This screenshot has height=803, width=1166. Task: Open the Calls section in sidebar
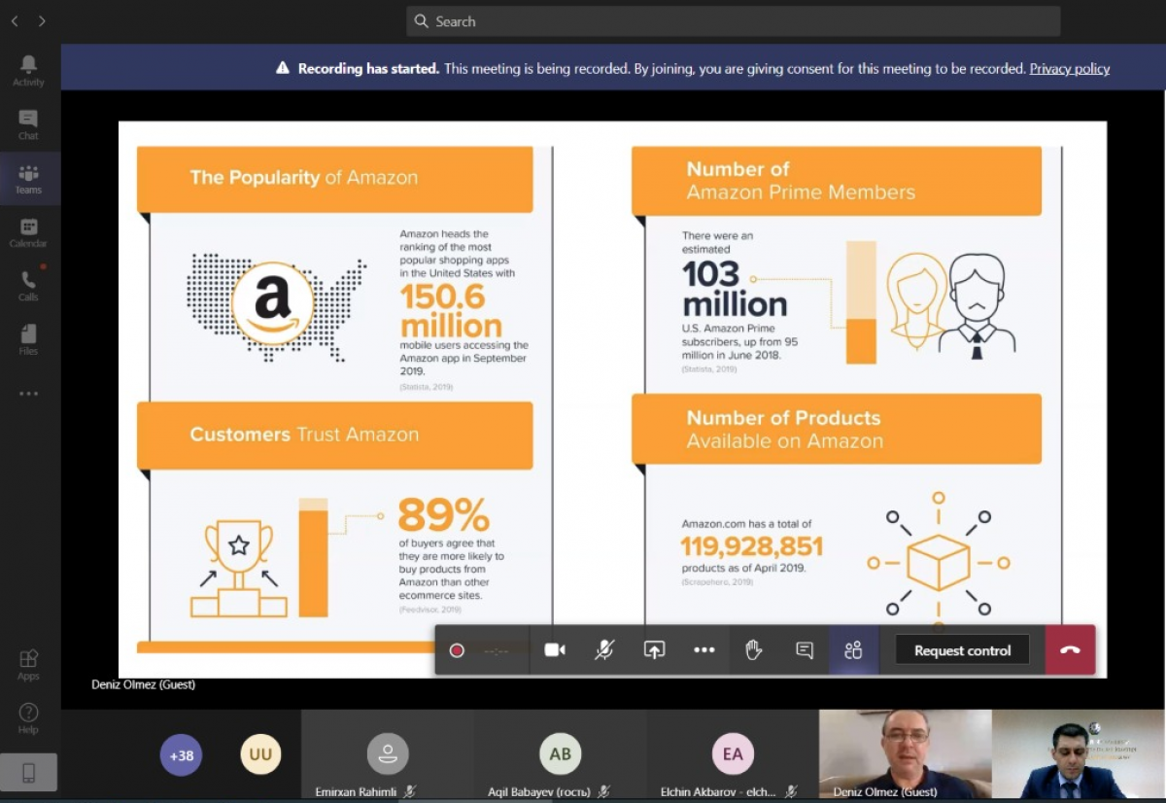click(28, 285)
